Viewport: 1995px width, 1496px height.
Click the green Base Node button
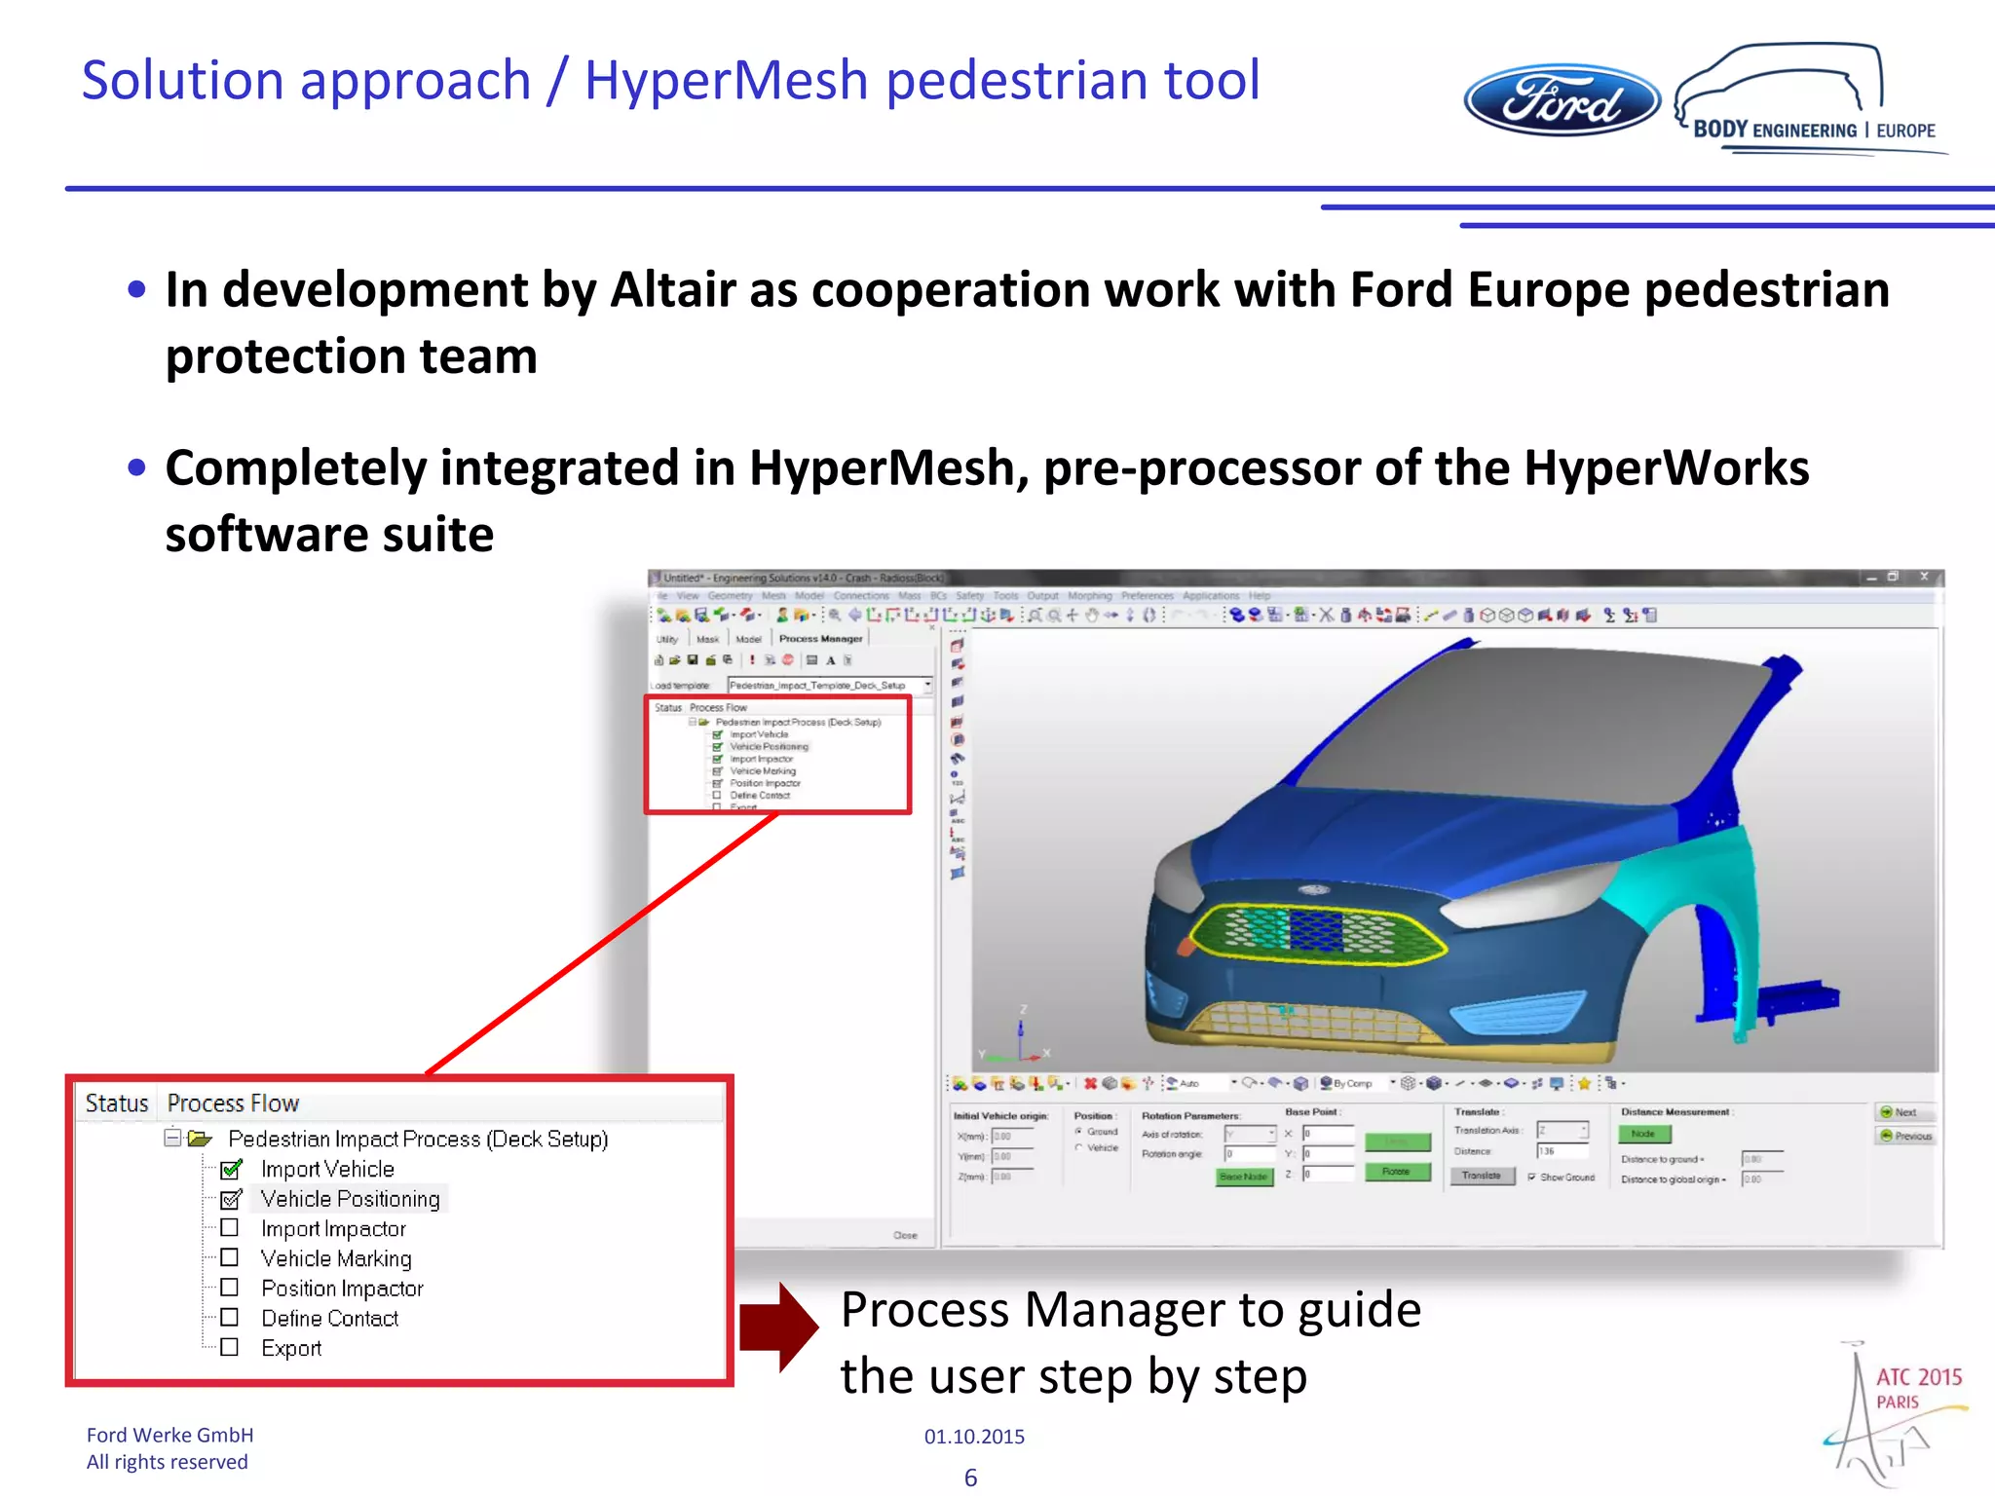[x=1244, y=1177]
